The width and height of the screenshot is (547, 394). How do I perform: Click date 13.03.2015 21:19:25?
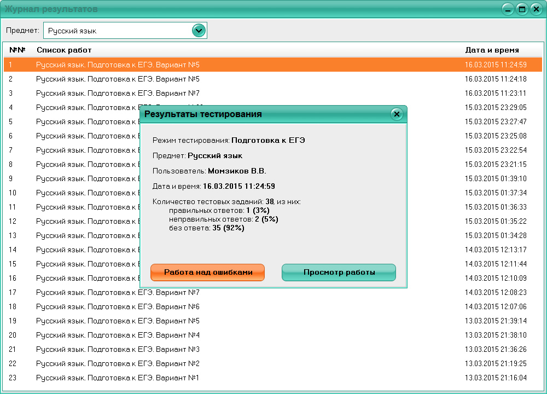tap(496, 363)
